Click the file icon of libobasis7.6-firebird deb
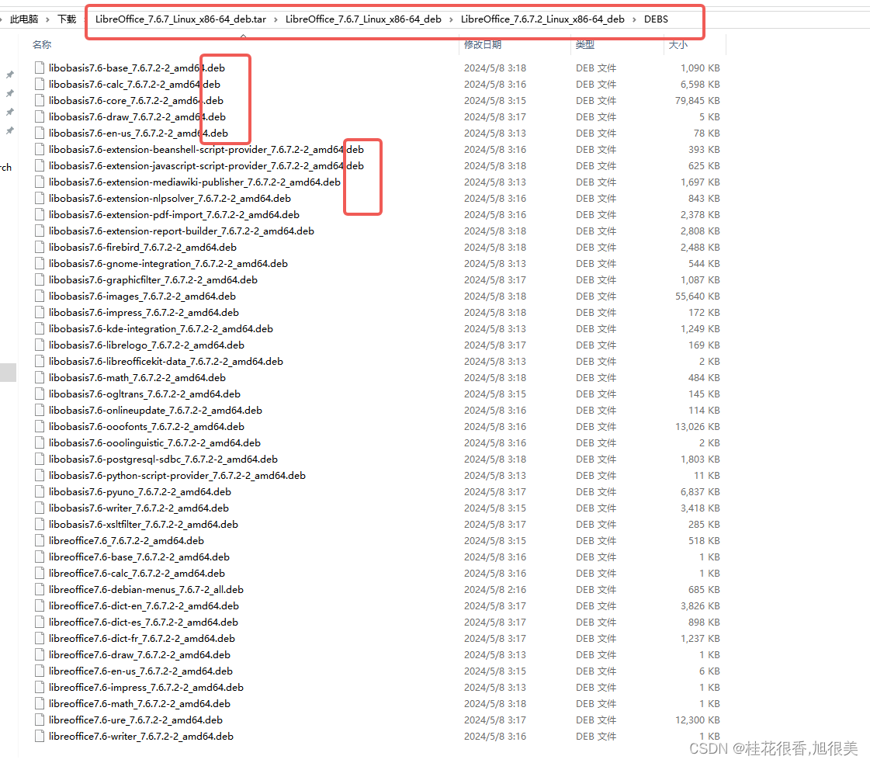Viewport: 870px width, 763px height. point(40,247)
